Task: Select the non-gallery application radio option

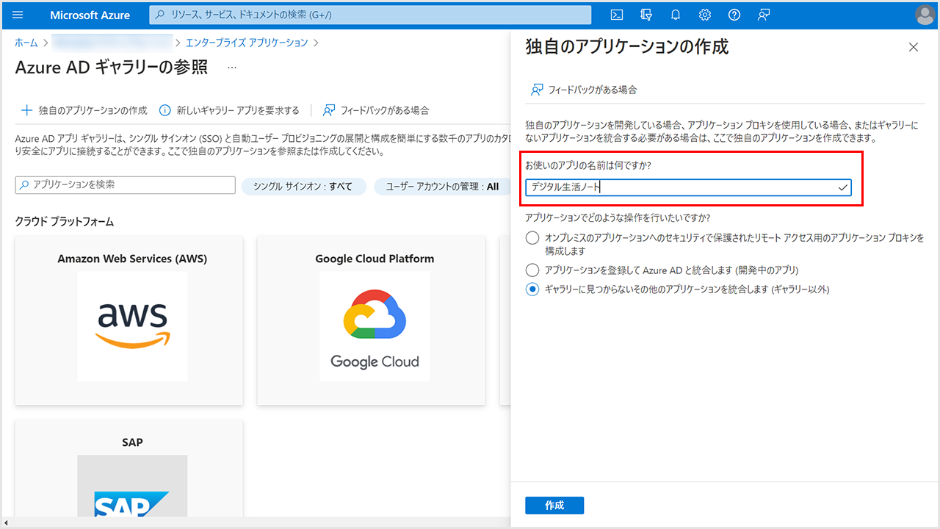Action: point(532,289)
